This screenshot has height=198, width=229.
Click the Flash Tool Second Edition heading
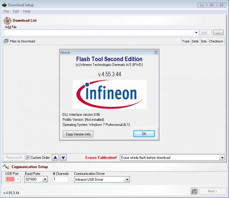pos(109,59)
